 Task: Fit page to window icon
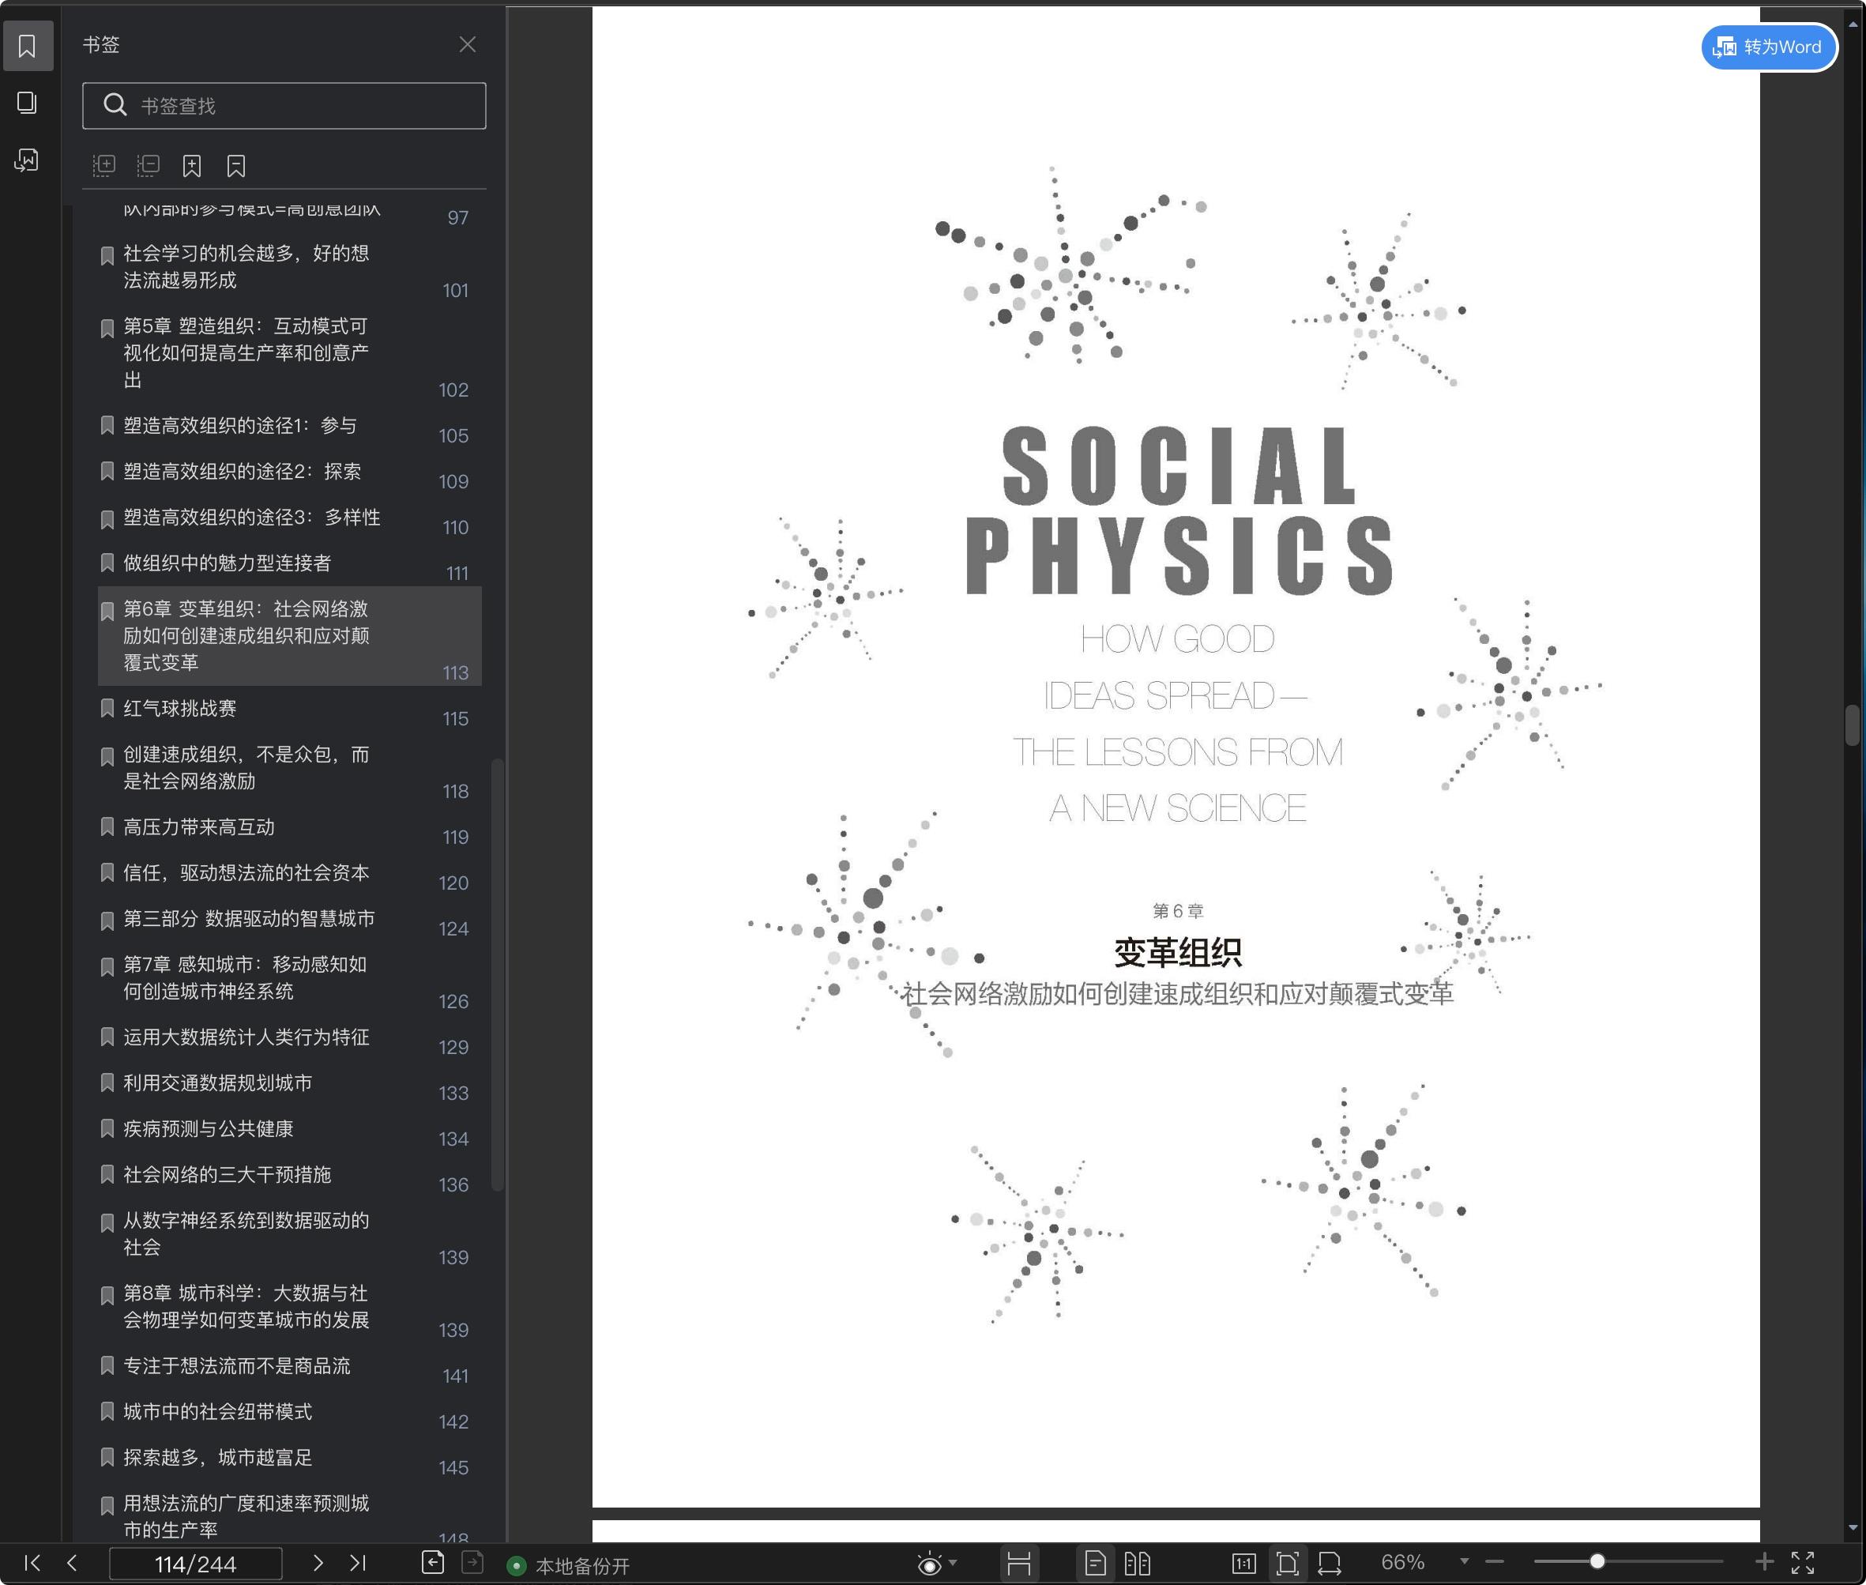pos(1288,1564)
